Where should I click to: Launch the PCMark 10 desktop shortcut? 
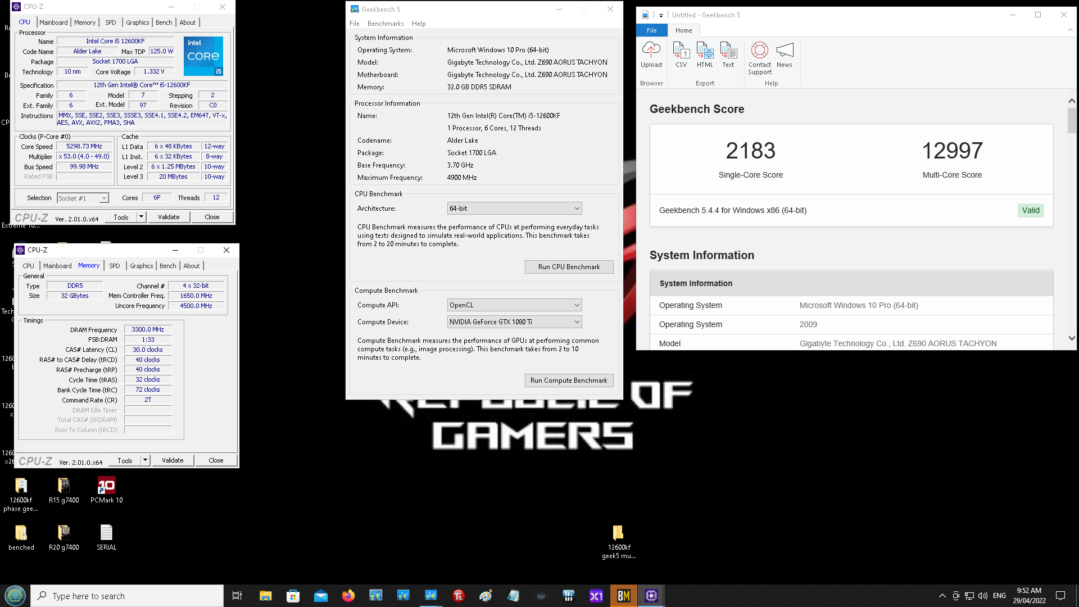tap(106, 491)
